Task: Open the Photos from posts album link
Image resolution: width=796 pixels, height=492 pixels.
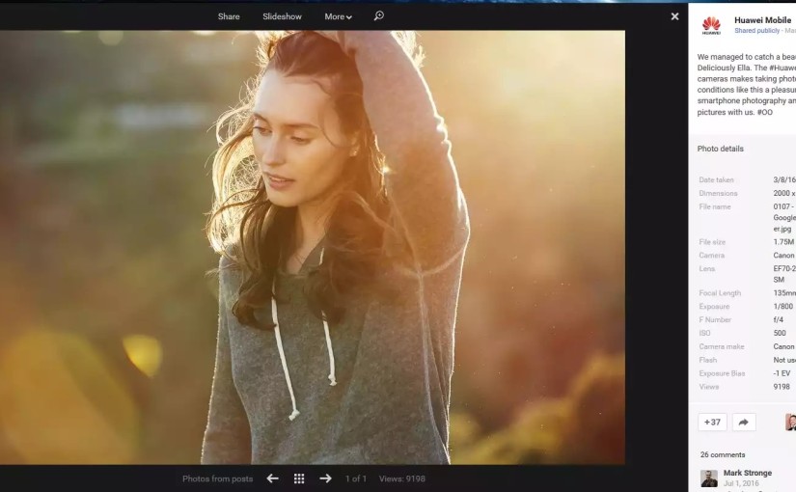Action: click(217, 478)
